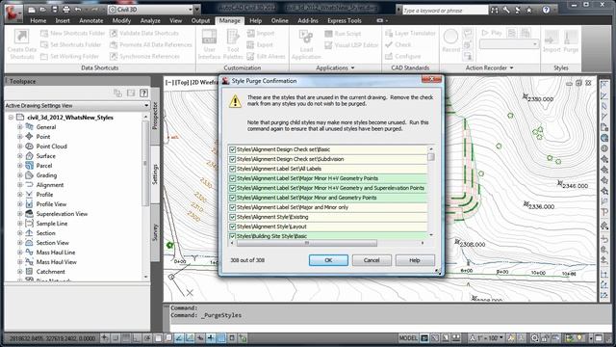This screenshot has height=347, width=616.
Task: Click the Promote All Data References button
Action: 151,45
